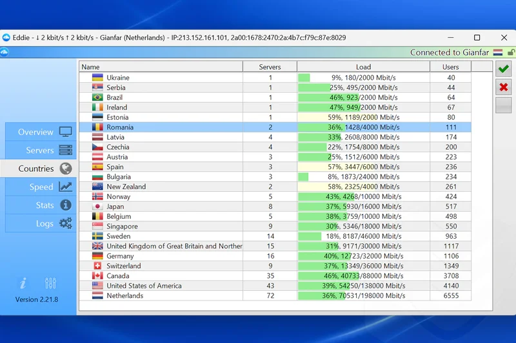Click the AirVPN cloud icon in header bar
The image size is (516, 343).
[4, 52]
